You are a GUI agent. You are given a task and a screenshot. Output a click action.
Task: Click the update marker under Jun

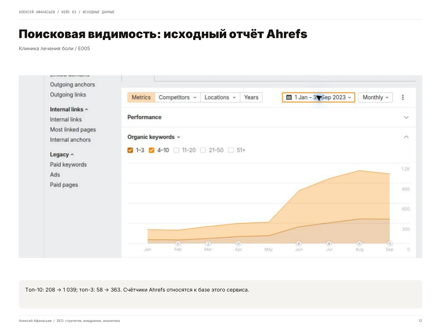coord(299,244)
